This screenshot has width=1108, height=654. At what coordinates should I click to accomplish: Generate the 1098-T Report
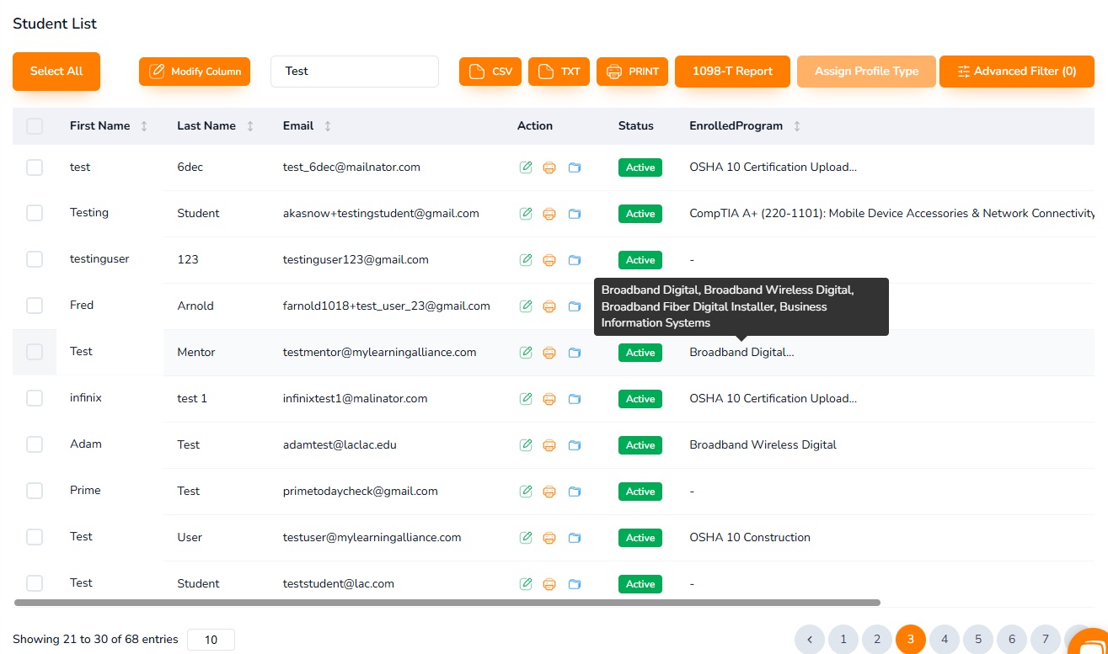(x=732, y=72)
